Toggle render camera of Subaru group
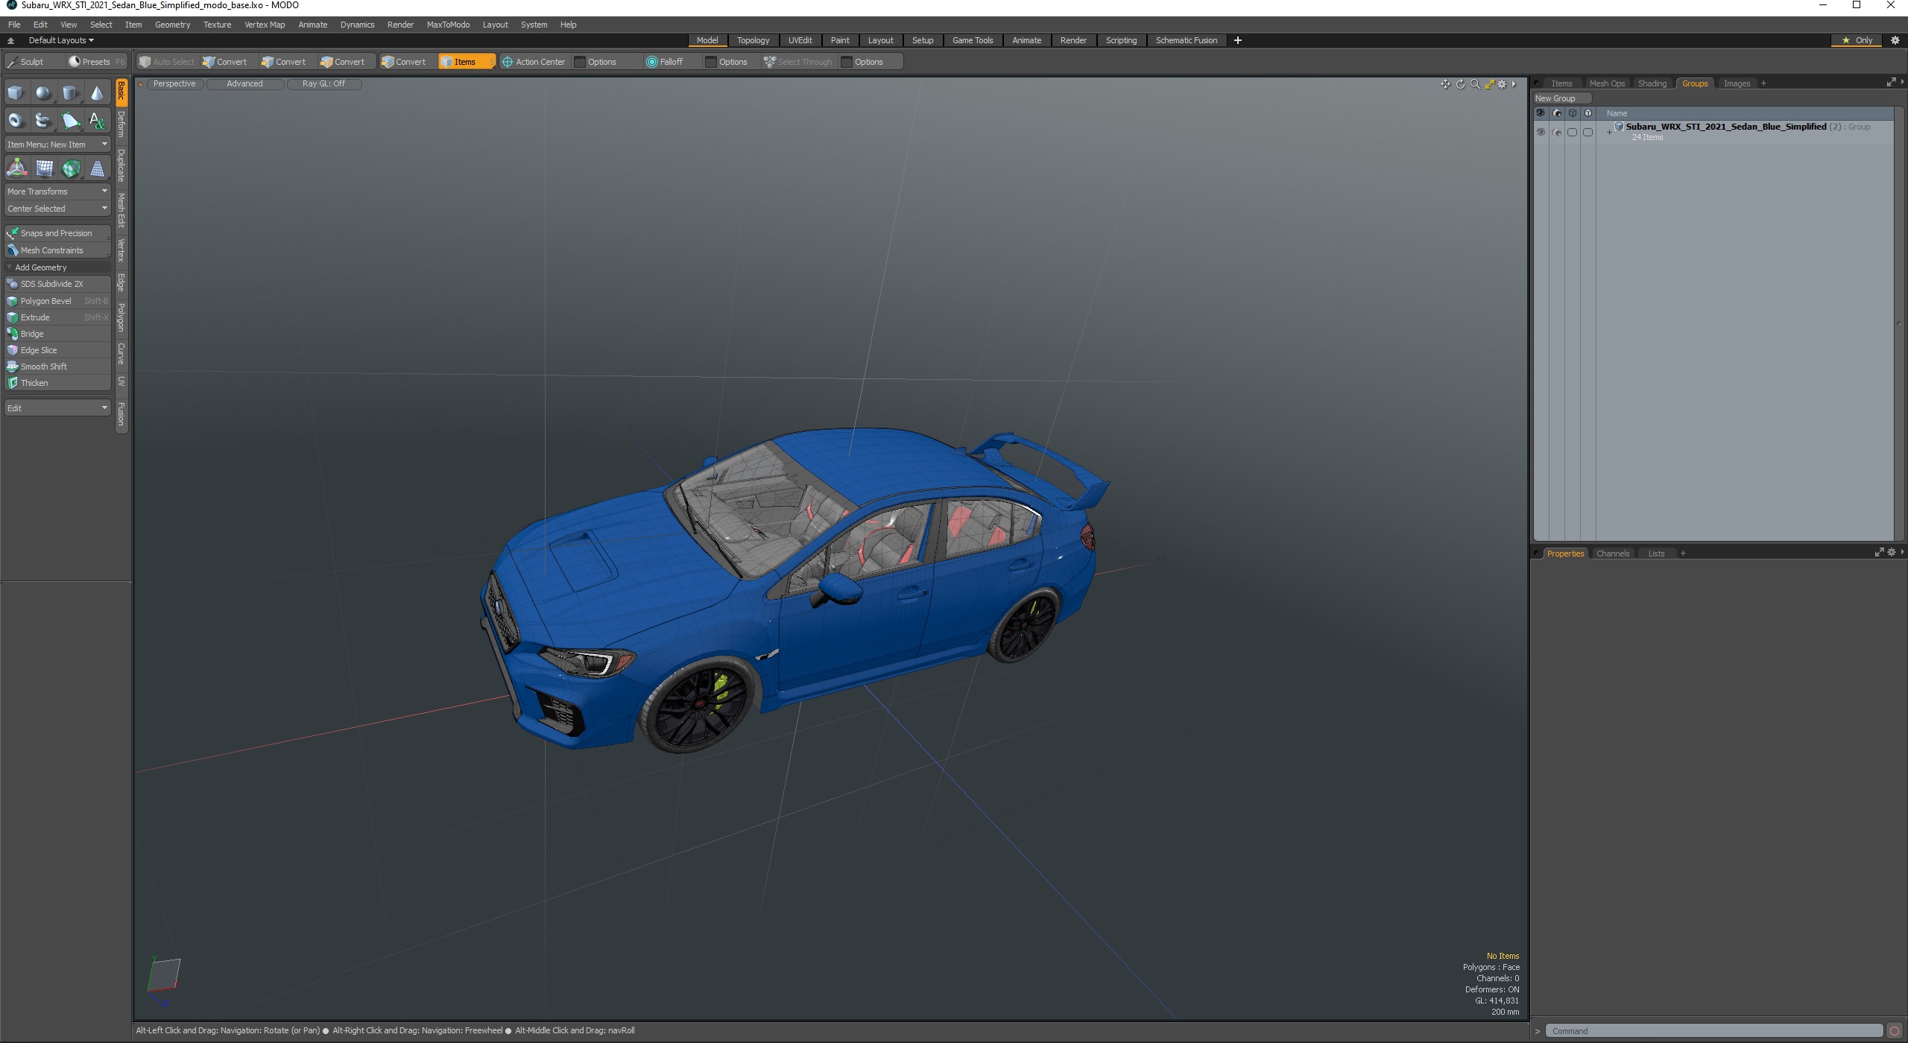This screenshot has height=1043, width=1908. pos(1557,132)
